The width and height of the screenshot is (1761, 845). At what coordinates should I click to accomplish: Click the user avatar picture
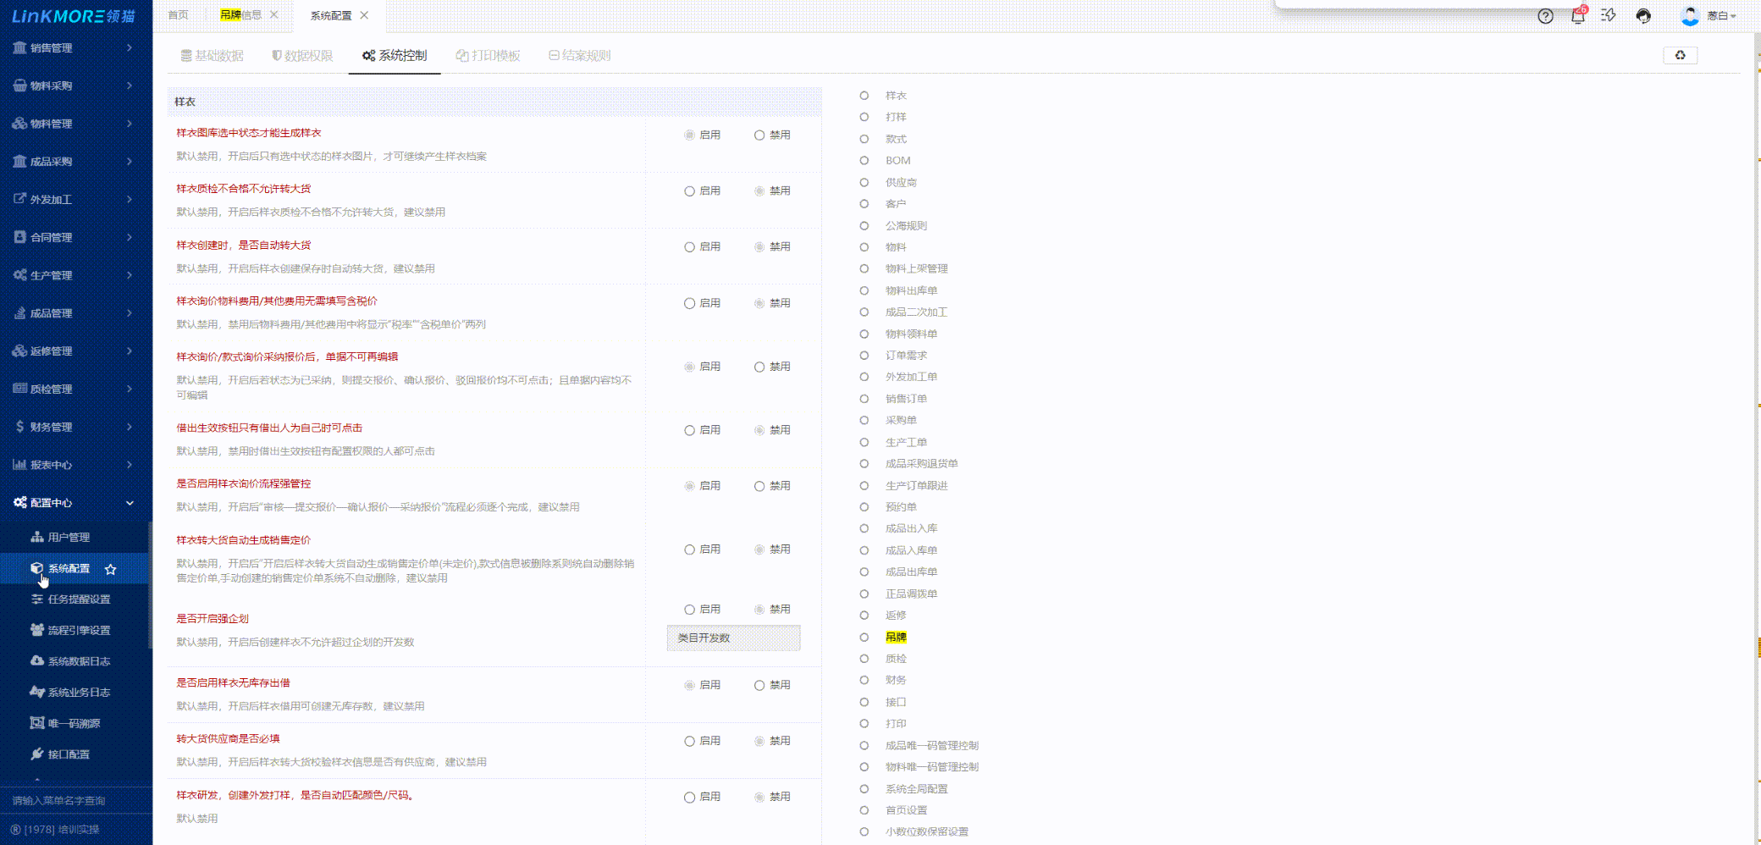coord(1690,16)
